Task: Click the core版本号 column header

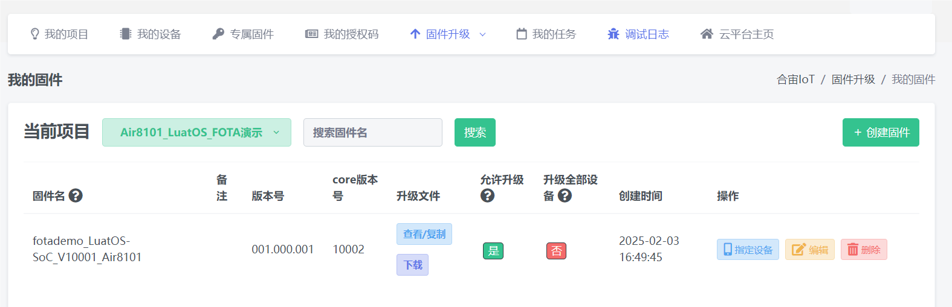Action: coord(355,188)
